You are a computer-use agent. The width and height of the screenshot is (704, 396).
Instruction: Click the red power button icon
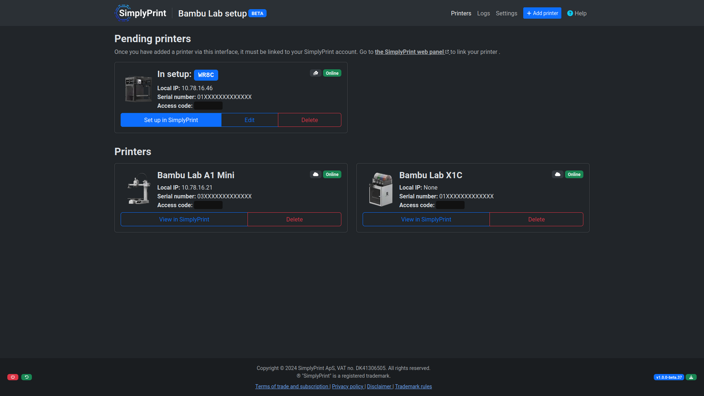(13, 377)
